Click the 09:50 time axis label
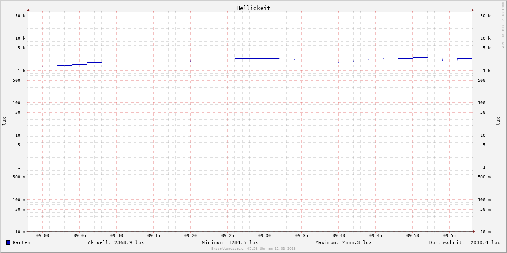The height and width of the screenshot is (253, 507). click(413, 236)
